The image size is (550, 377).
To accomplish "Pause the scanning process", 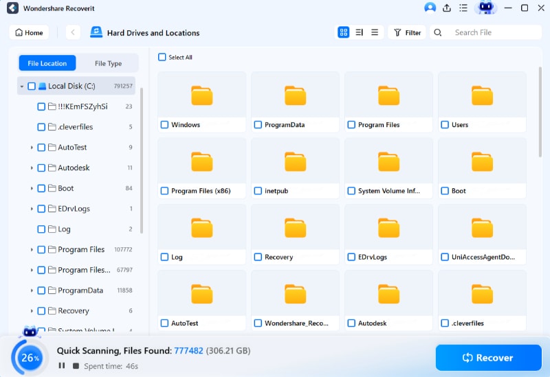I will pyautogui.click(x=62, y=366).
